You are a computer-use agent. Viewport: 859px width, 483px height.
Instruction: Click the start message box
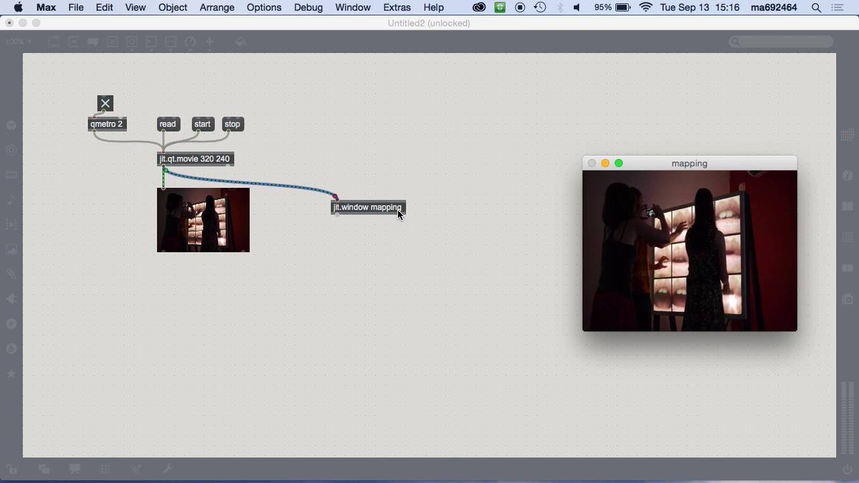(203, 124)
